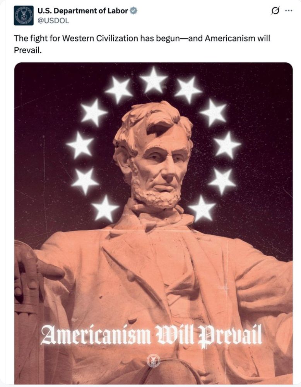This screenshot has height=387, width=301.
Task: Click the tweet text about Western Civilization
Action: tap(142, 44)
